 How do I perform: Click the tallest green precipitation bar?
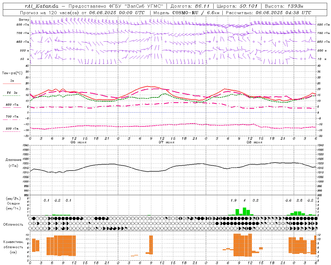(244, 211)
